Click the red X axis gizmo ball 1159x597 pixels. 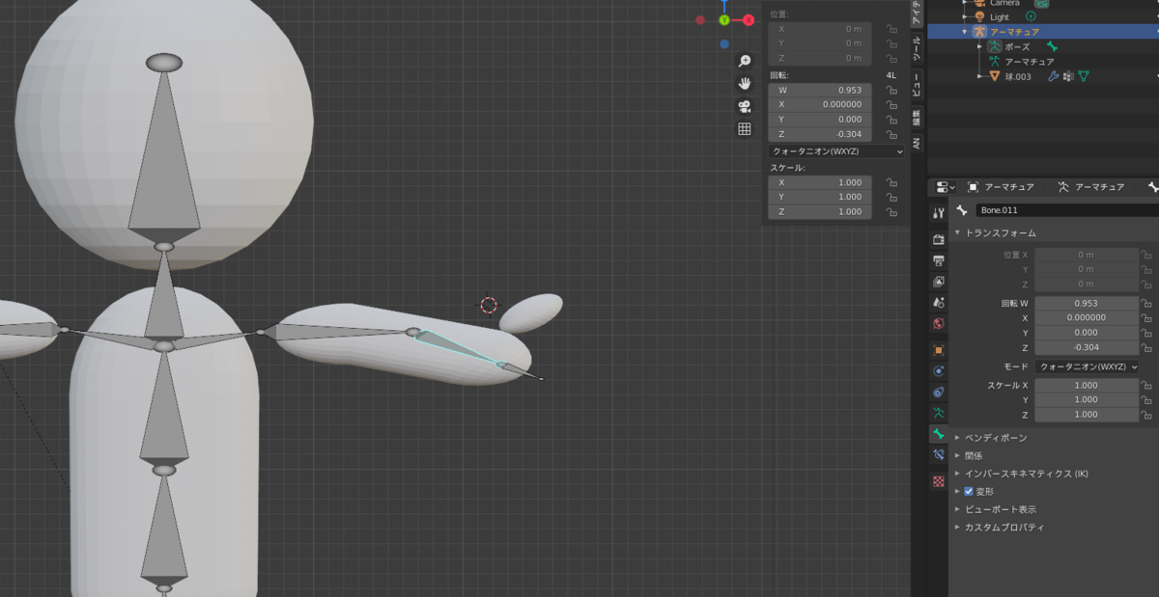pos(749,19)
